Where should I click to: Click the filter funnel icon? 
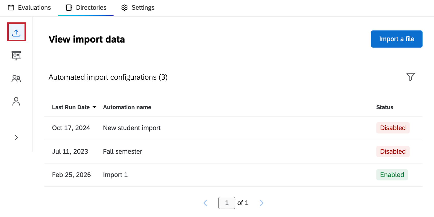pos(410,77)
